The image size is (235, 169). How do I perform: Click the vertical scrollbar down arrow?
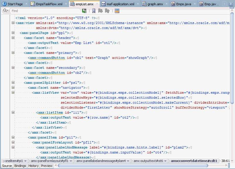(232, 161)
